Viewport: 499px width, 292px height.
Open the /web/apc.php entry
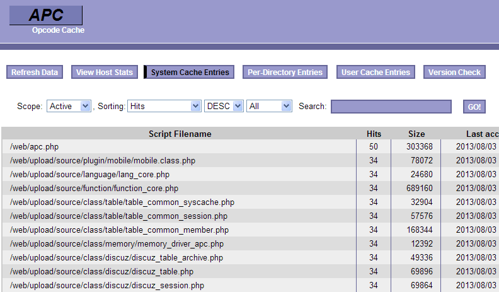click(x=34, y=147)
